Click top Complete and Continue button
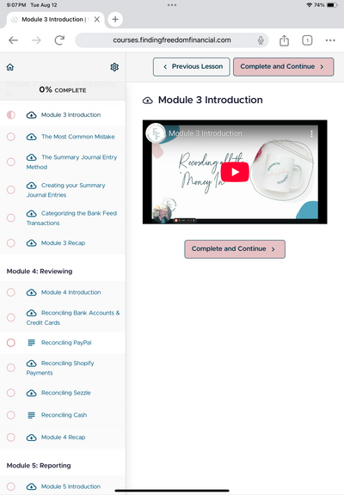The image size is (344, 495). 283,67
